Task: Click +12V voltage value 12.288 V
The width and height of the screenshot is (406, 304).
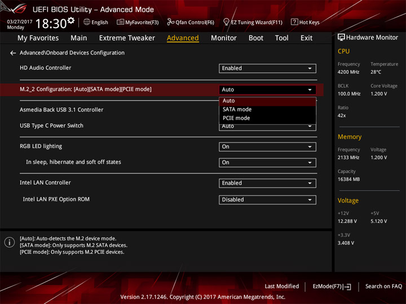Action: pos(347,221)
